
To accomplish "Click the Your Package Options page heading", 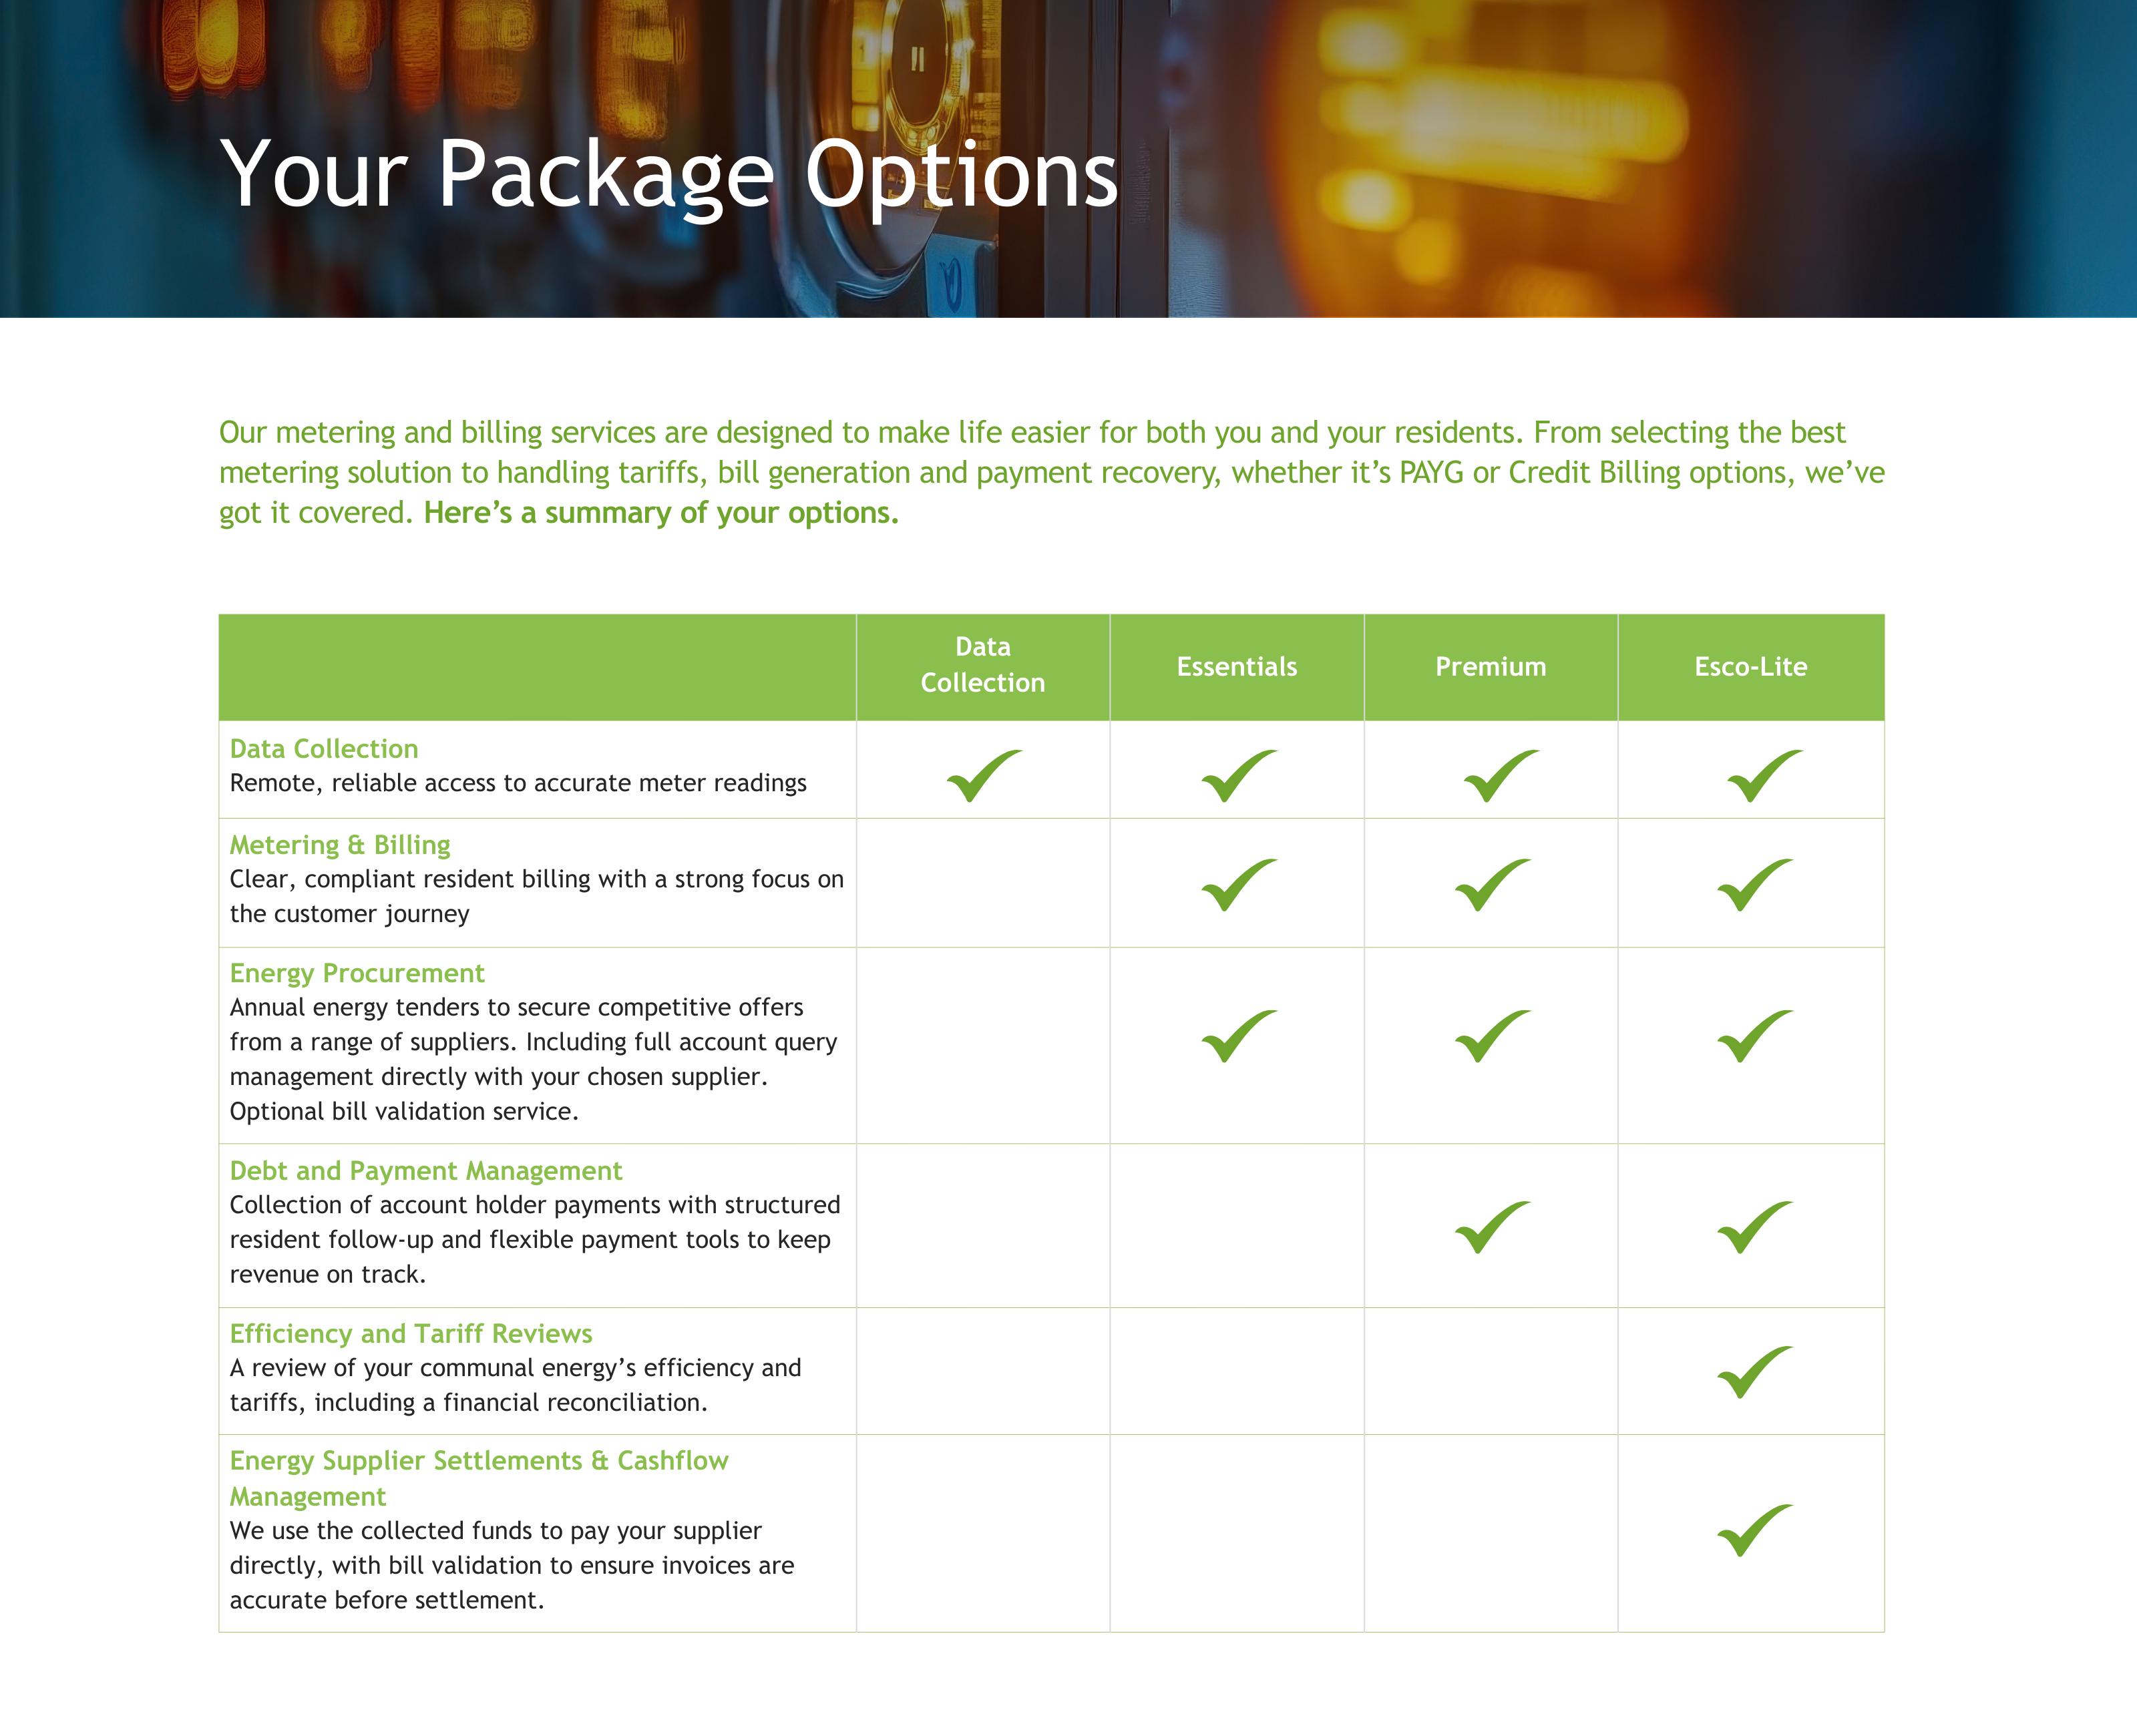I will point(668,175).
